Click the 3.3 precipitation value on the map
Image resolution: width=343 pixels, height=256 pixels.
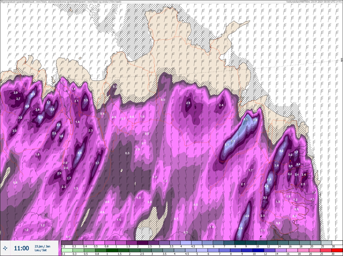point(265,197)
